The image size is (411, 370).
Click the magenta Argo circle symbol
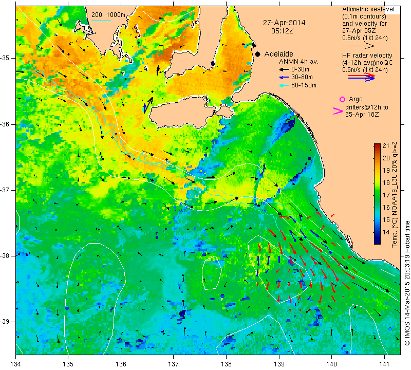tap(342, 99)
